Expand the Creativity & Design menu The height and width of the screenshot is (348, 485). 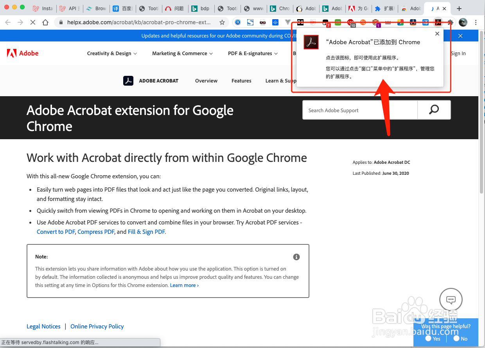coord(112,54)
